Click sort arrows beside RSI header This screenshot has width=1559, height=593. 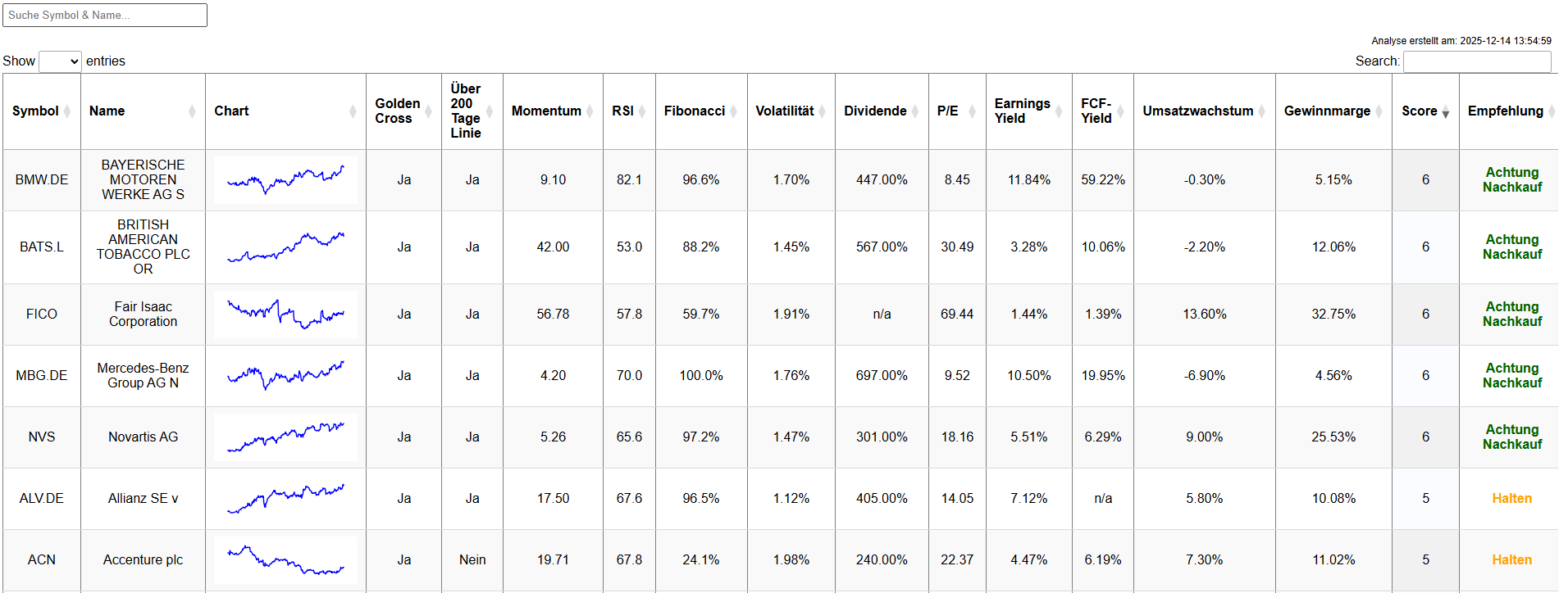[642, 111]
